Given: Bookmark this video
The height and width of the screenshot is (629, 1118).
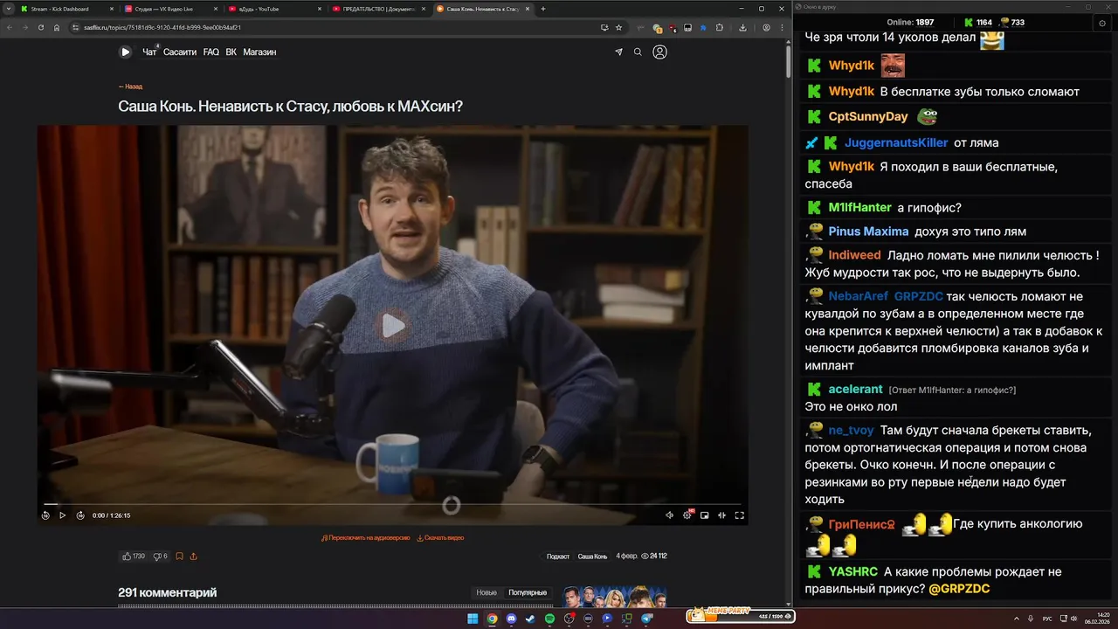Looking at the screenshot, I should [179, 556].
